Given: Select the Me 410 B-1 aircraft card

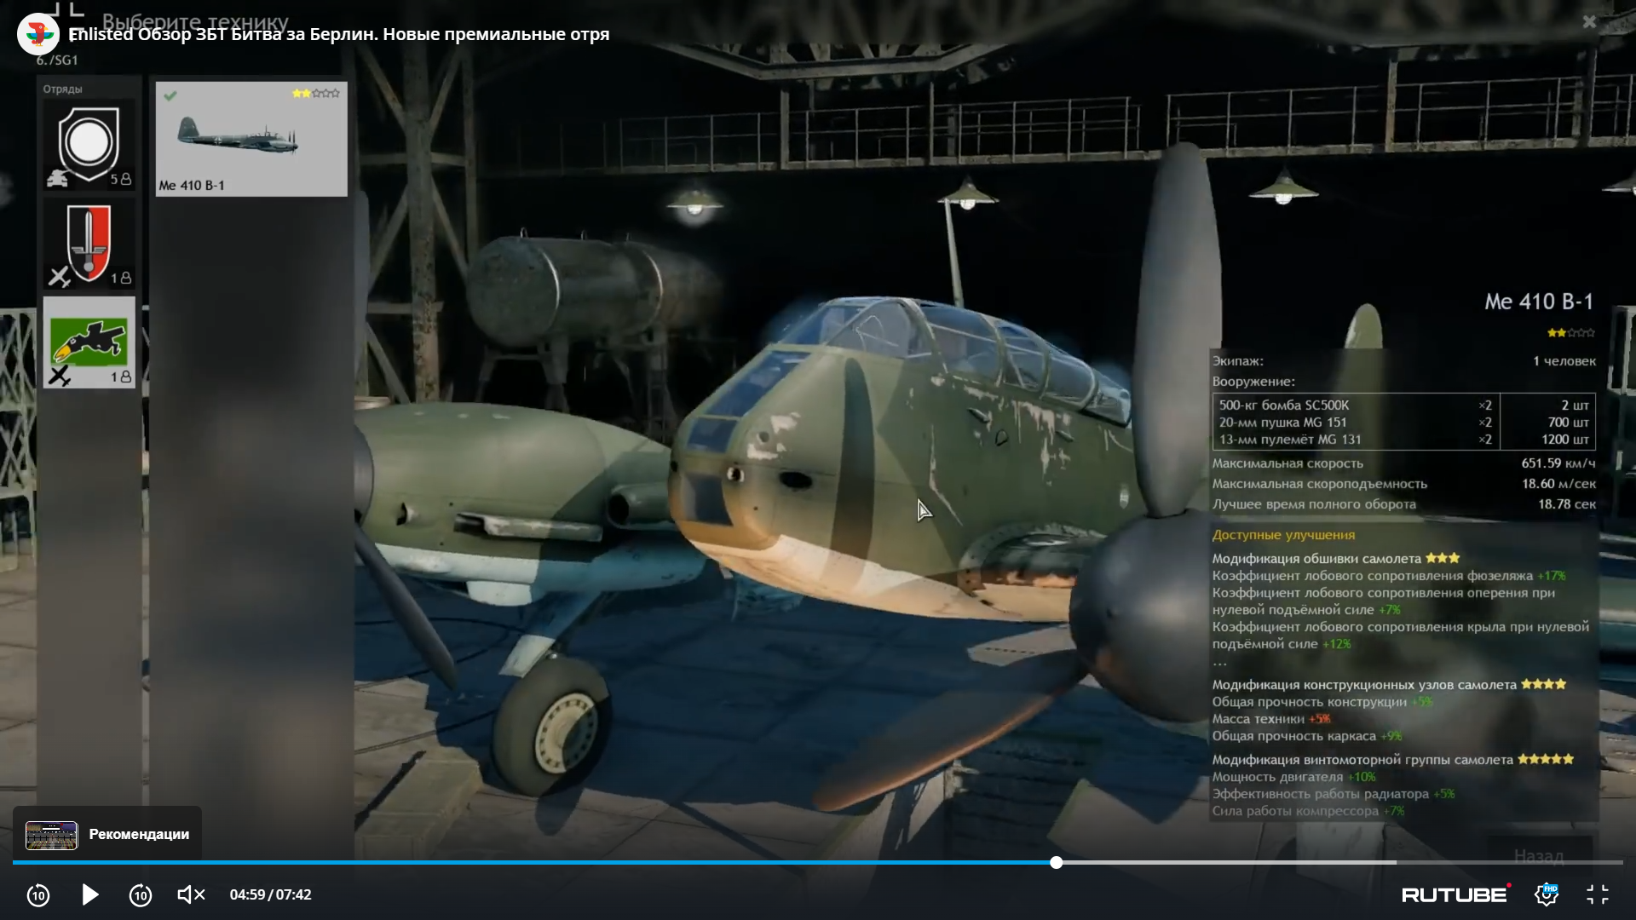Looking at the screenshot, I should (251, 139).
